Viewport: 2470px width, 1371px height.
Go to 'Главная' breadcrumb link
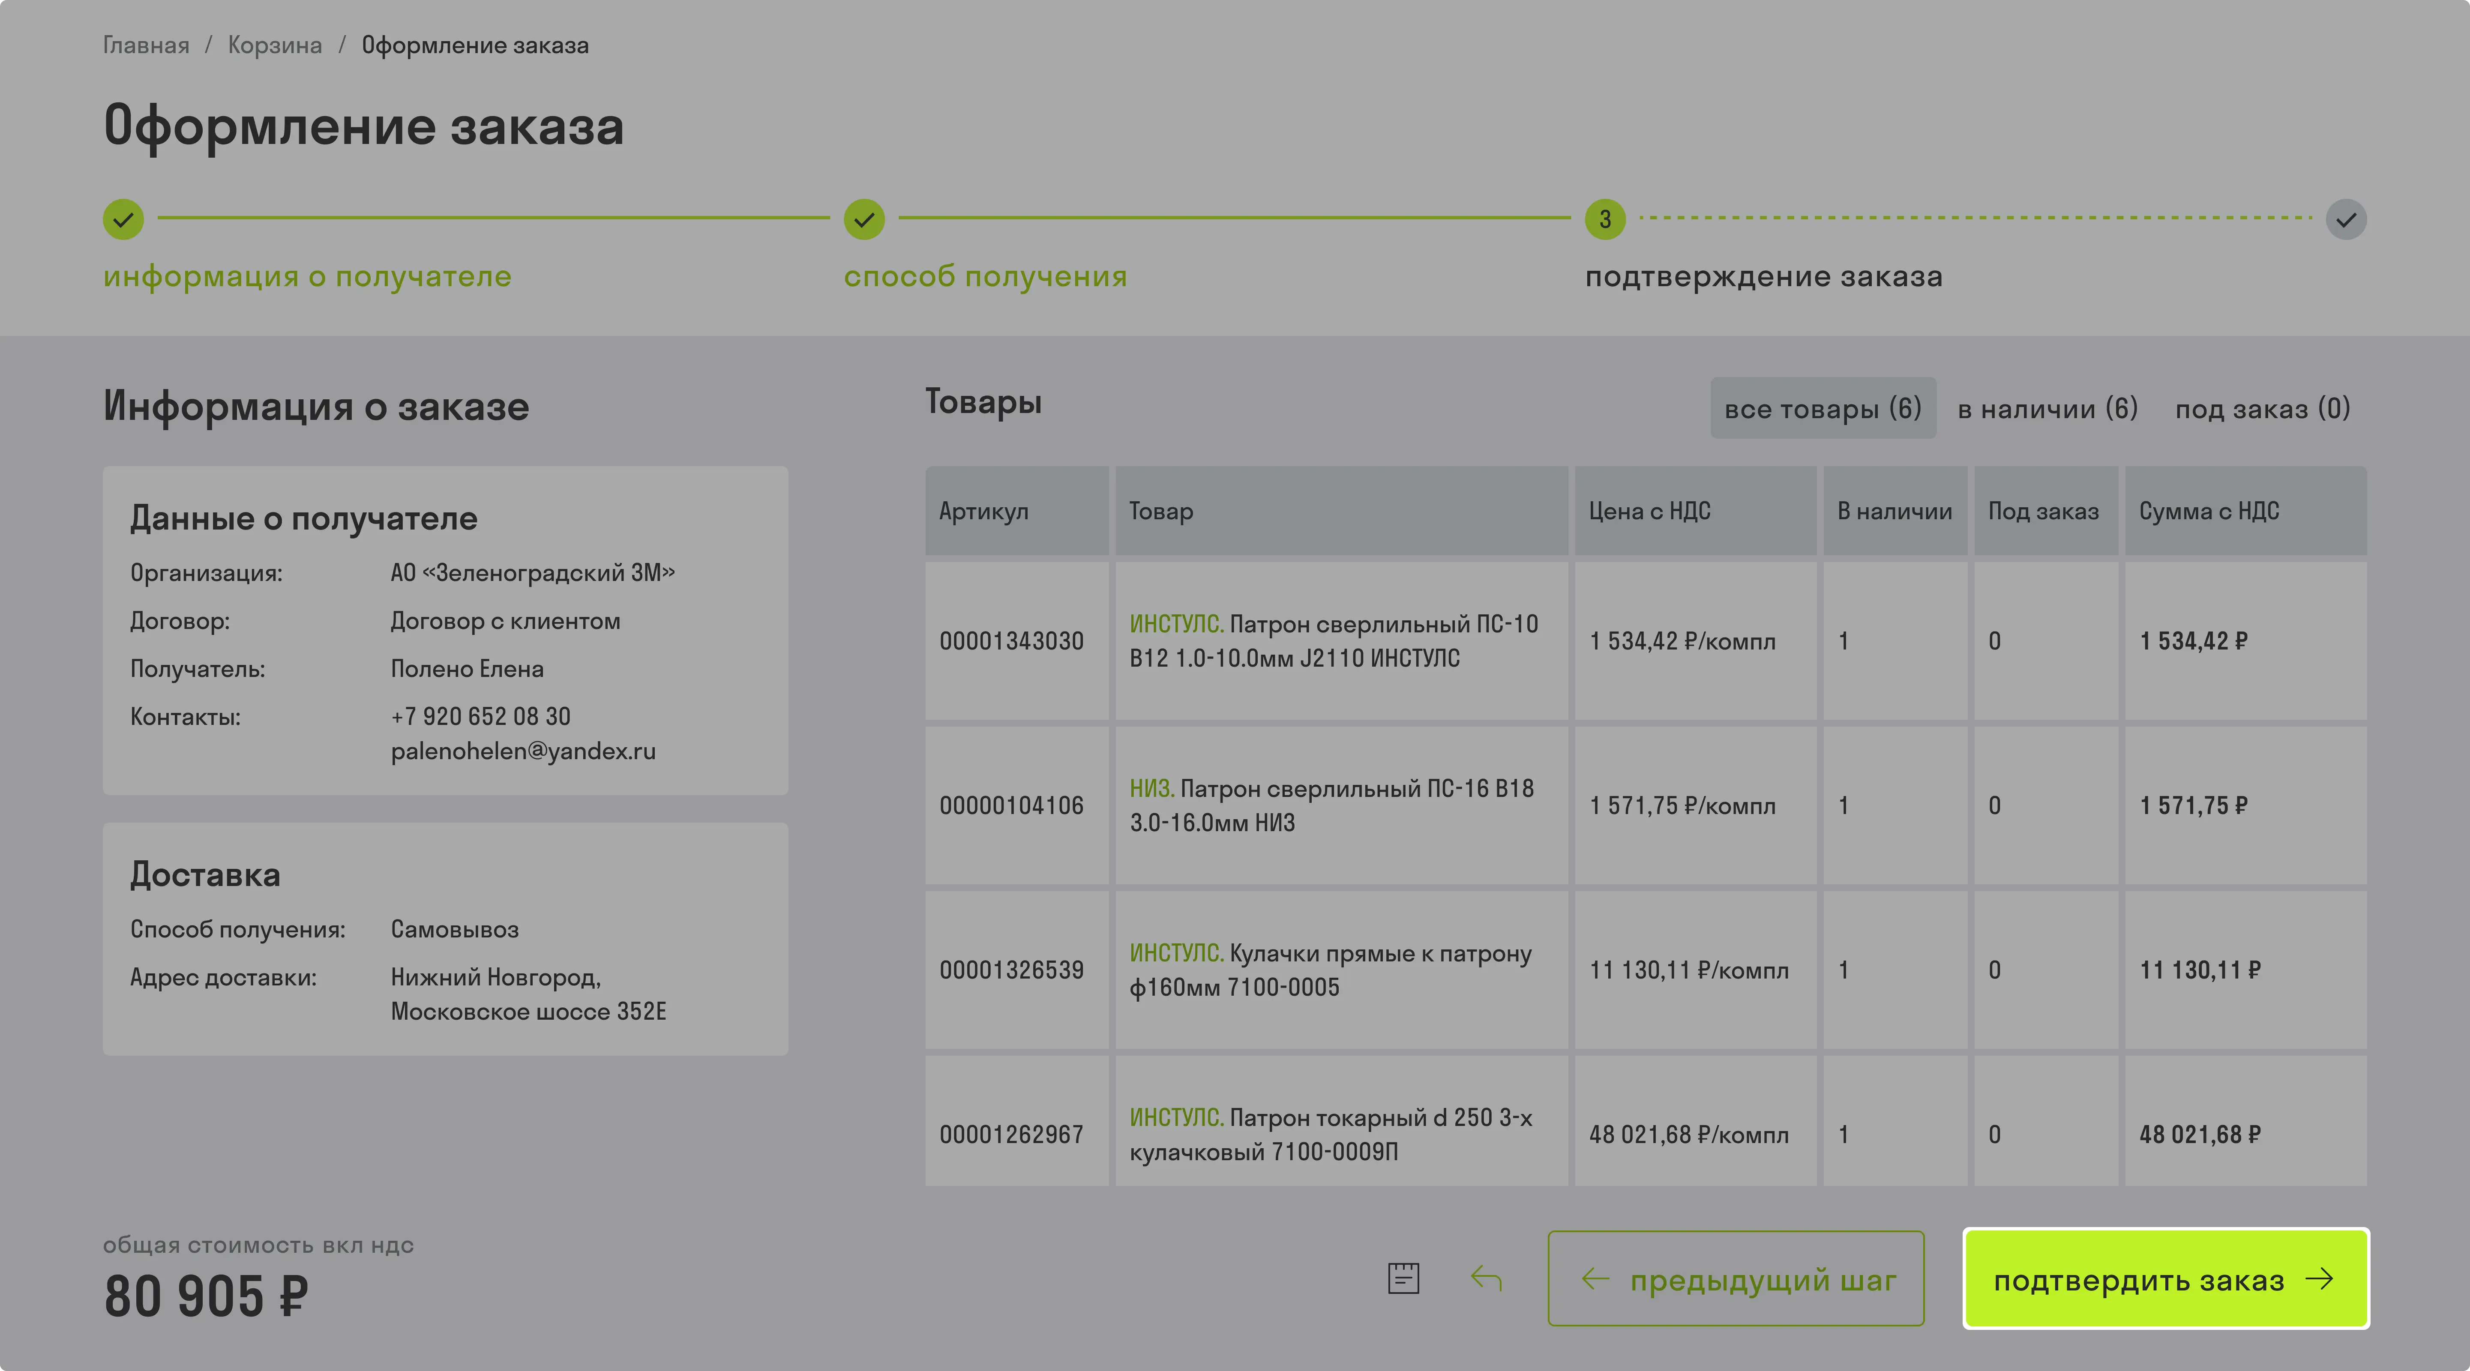point(146,45)
